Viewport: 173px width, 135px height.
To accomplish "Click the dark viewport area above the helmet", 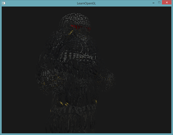I will pyautogui.click(x=76, y=9).
